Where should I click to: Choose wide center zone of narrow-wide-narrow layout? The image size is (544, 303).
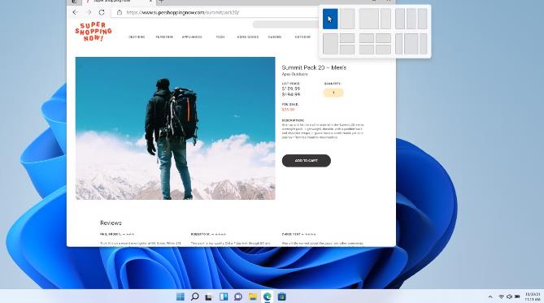point(411,44)
